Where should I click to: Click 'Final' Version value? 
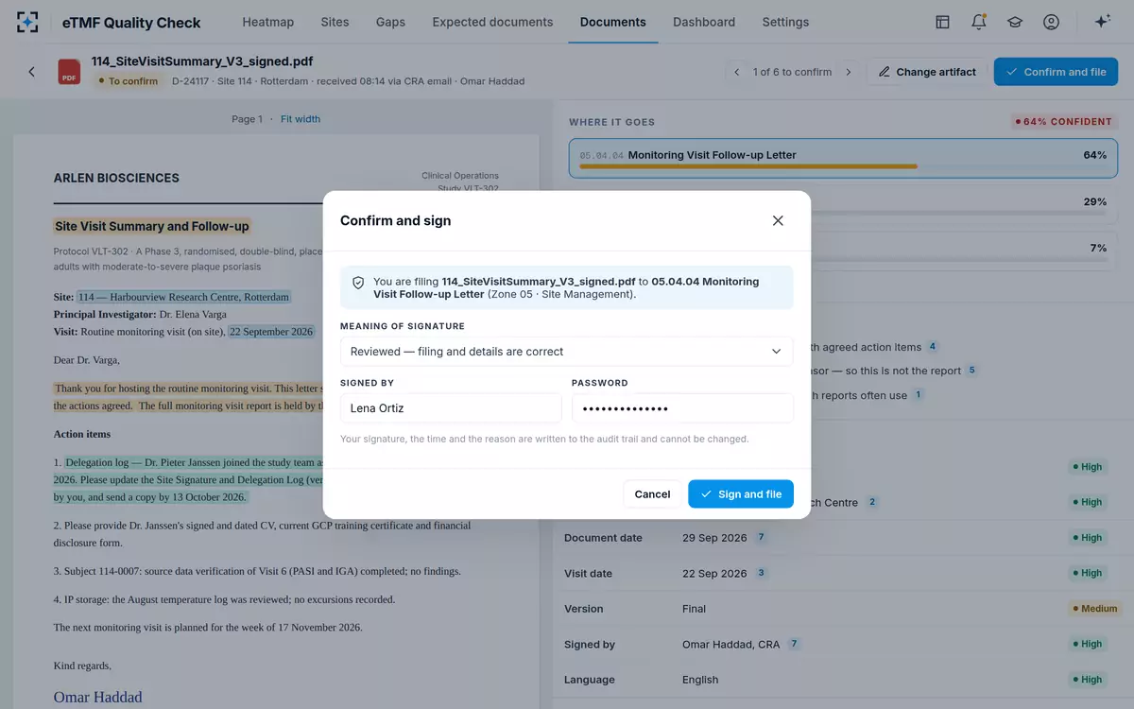(x=694, y=609)
